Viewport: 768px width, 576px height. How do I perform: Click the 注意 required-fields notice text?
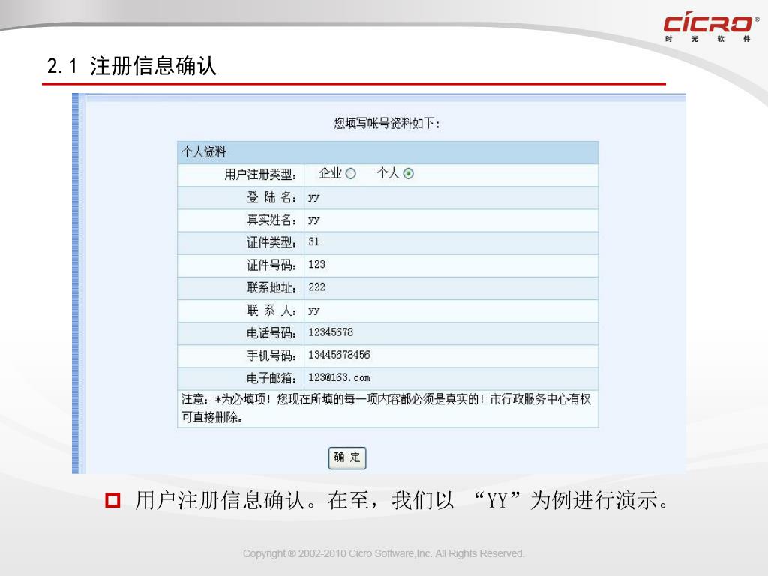point(386,408)
